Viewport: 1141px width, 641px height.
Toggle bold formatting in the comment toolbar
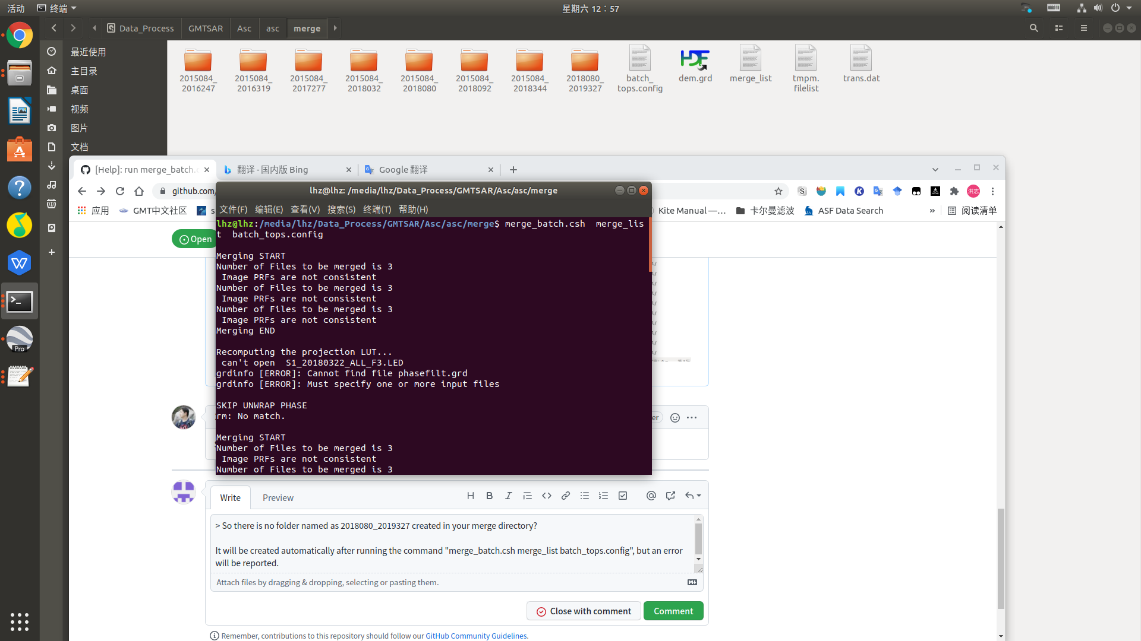pos(489,496)
